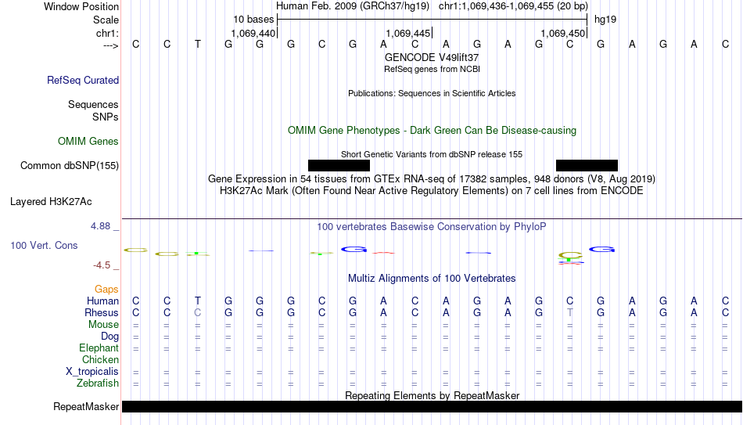Click the 10 bases scale text
This screenshot has height=425, width=743.
pos(253,20)
